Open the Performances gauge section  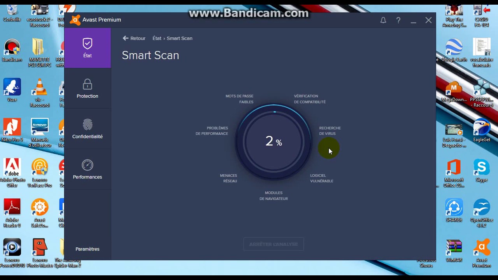click(x=88, y=170)
